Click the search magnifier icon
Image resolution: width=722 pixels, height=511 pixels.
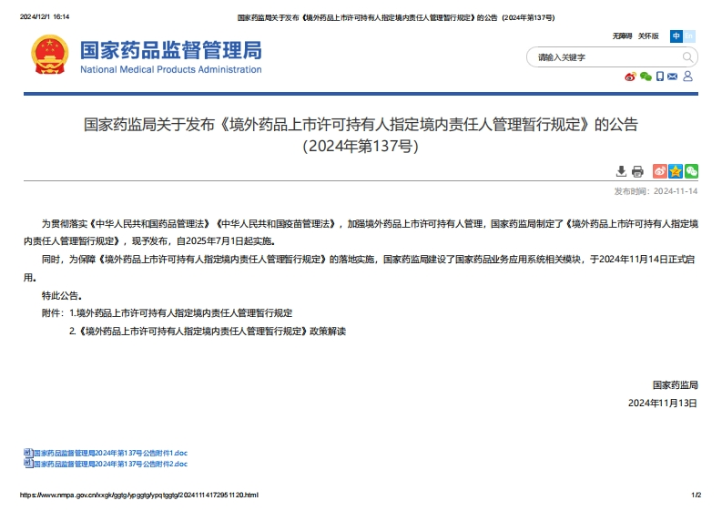(688, 57)
